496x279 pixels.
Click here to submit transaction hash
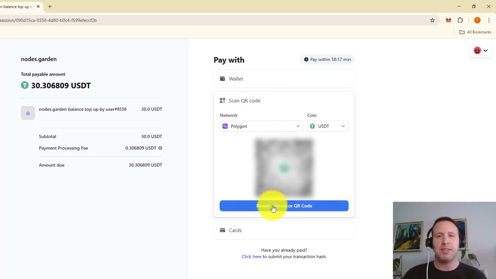coord(251,257)
